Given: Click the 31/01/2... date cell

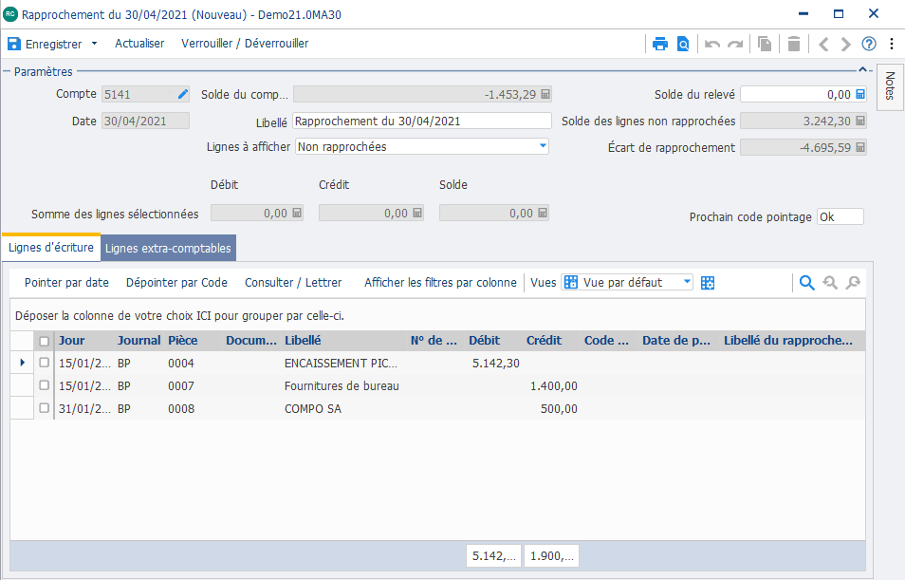Looking at the screenshot, I should click(x=84, y=408).
